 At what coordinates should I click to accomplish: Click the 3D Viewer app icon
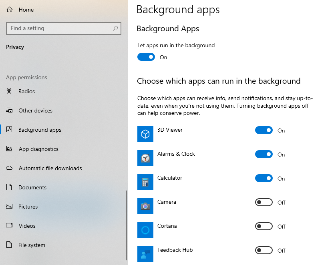tap(145, 134)
